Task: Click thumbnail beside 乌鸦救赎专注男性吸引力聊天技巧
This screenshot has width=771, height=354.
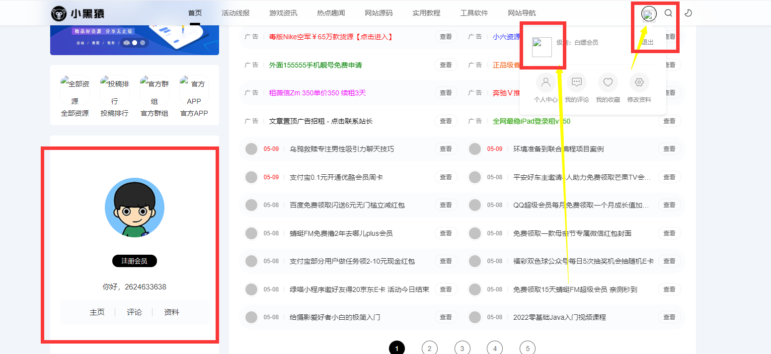Action: (x=251, y=149)
